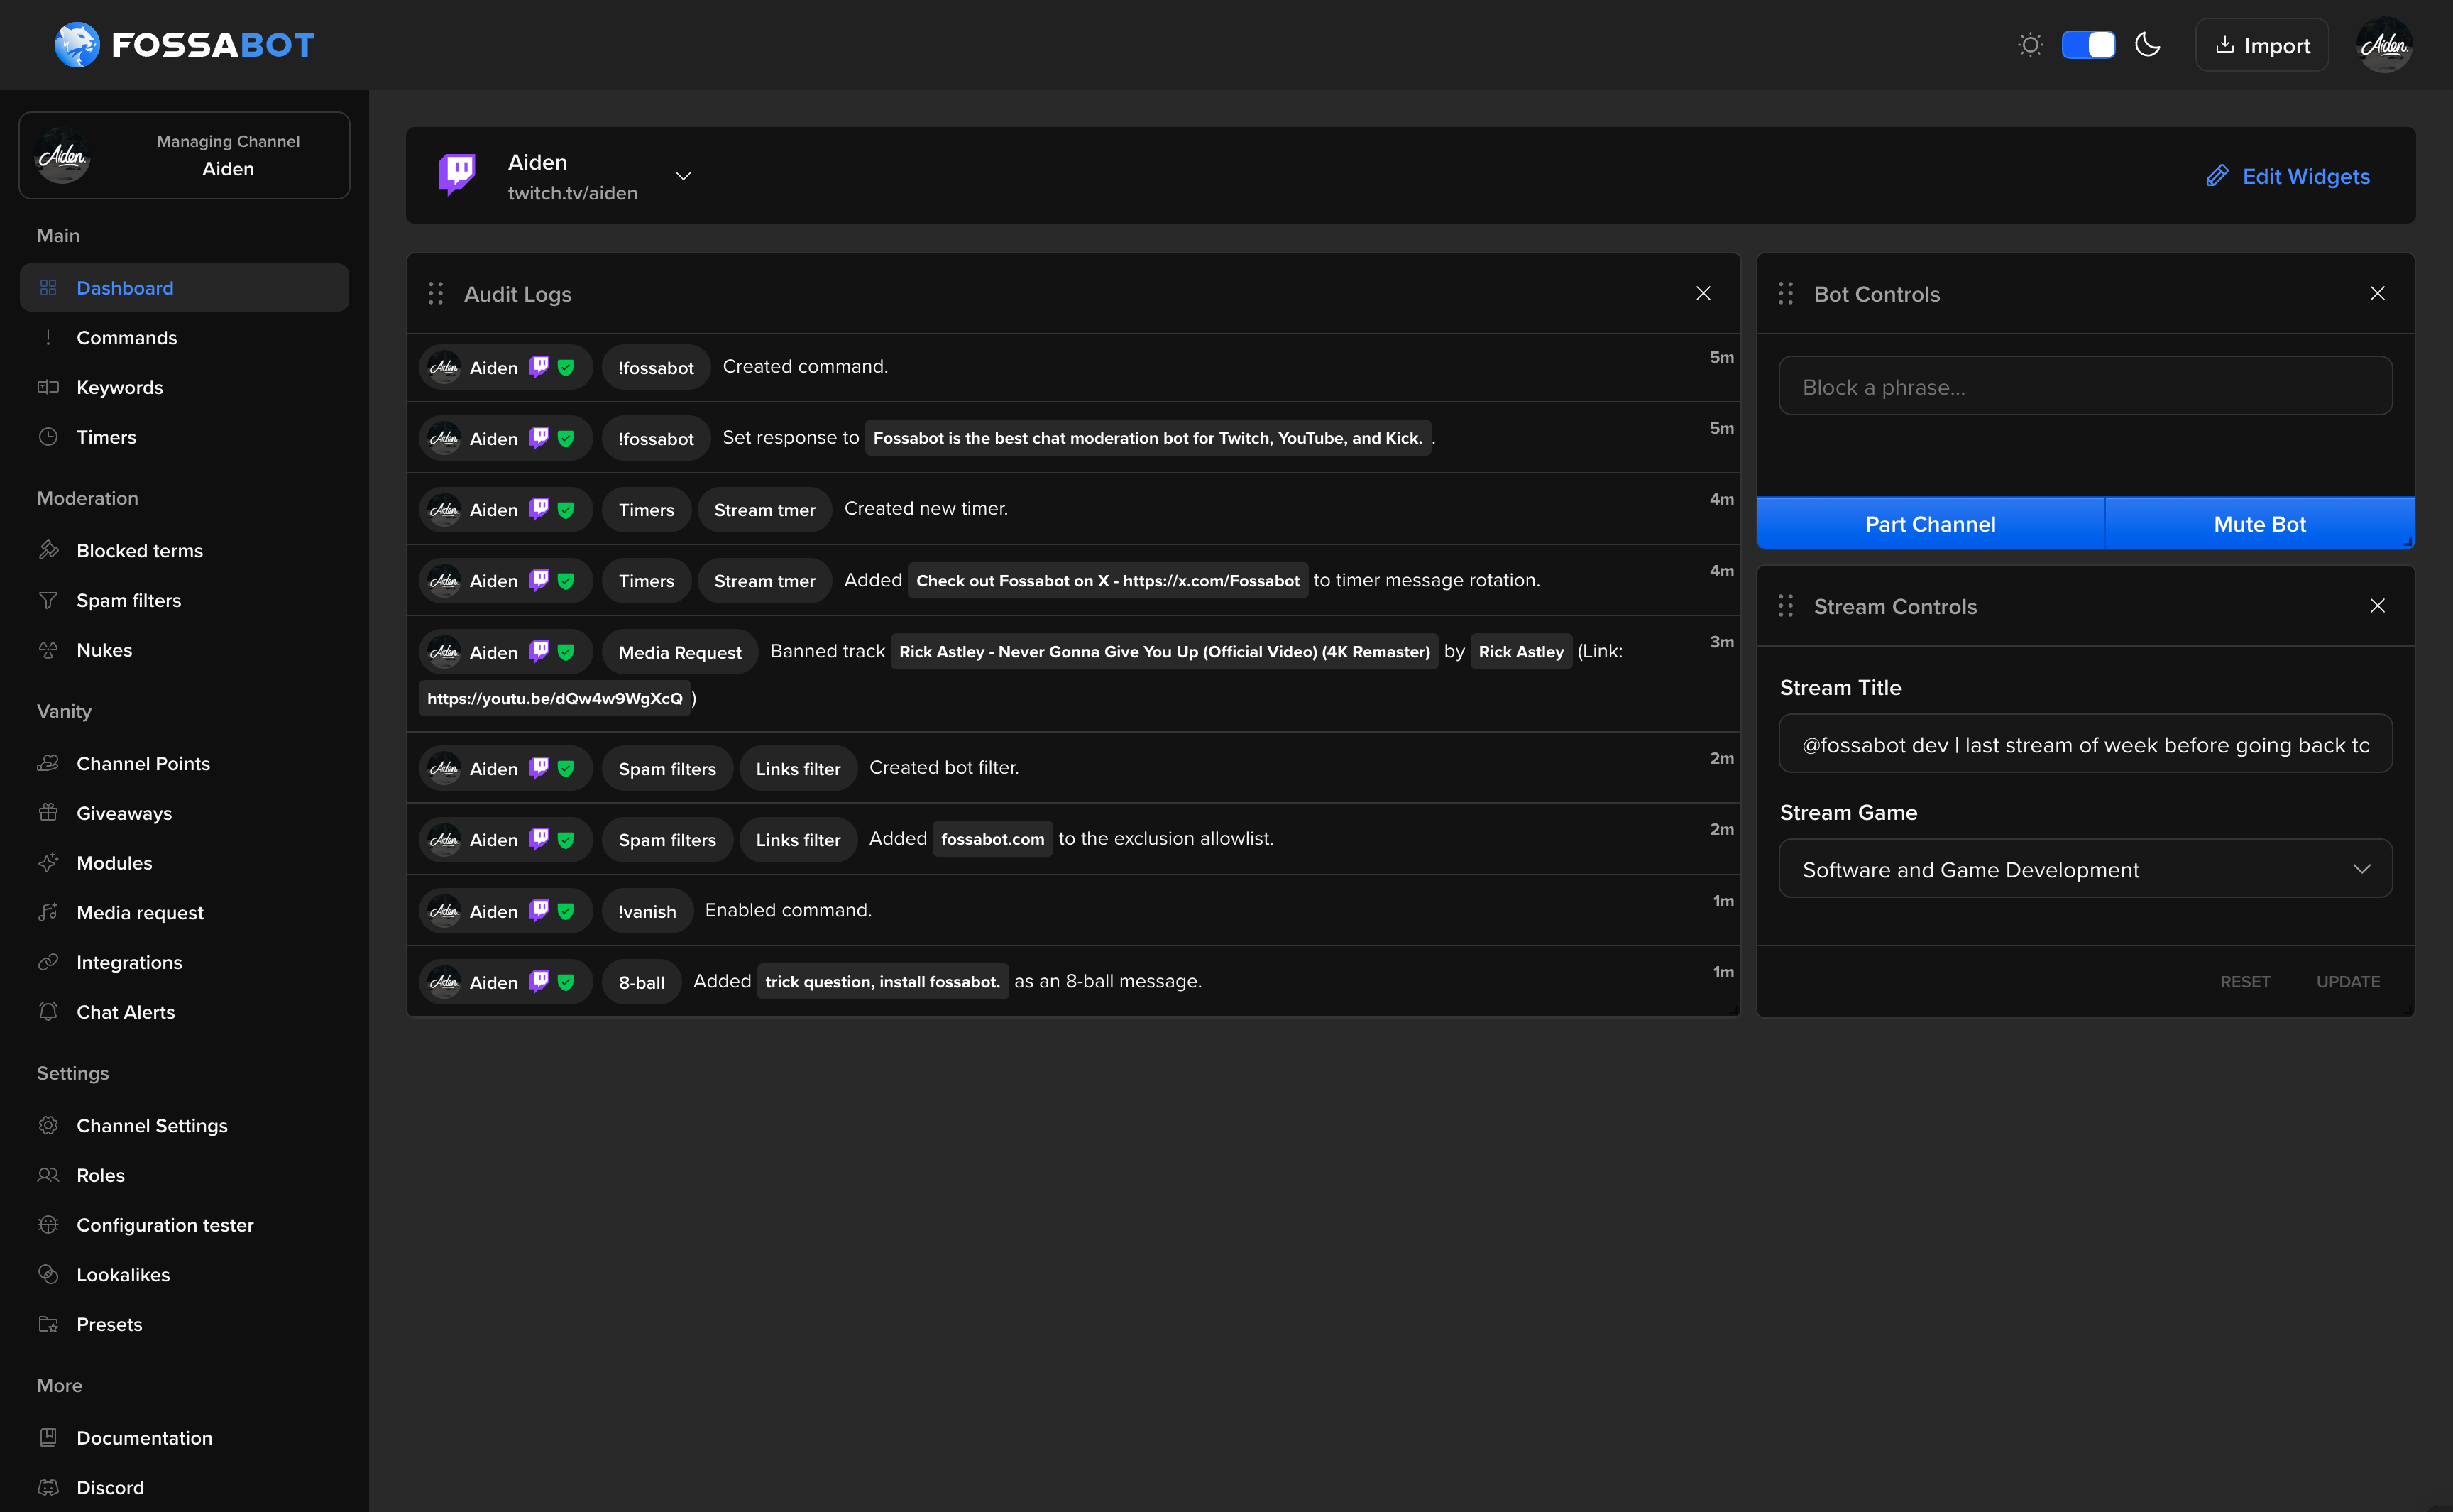Click the UPDATE button
The width and height of the screenshot is (2453, 1512).
pos(2348,982)
